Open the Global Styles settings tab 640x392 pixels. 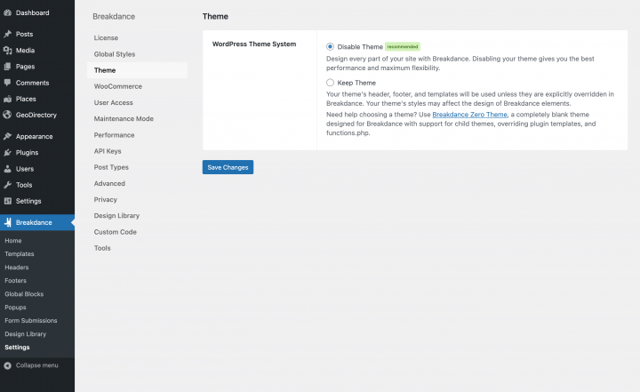click(x=115, y=54)
